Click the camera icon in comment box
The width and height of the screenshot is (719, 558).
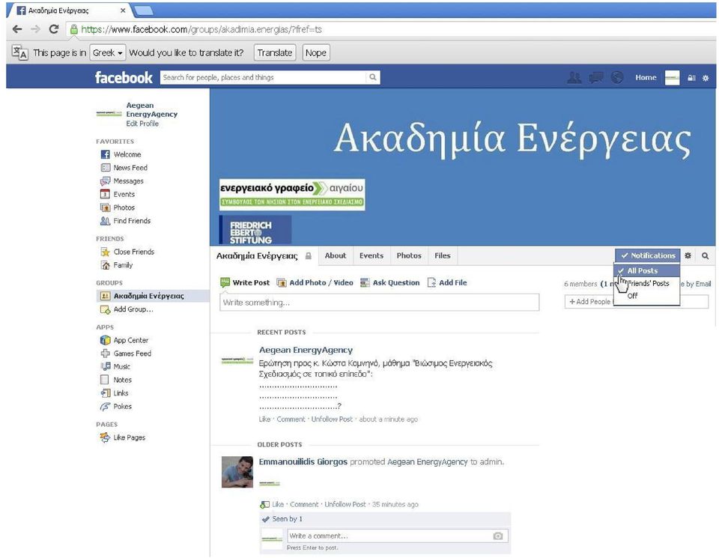click(497, 536)
